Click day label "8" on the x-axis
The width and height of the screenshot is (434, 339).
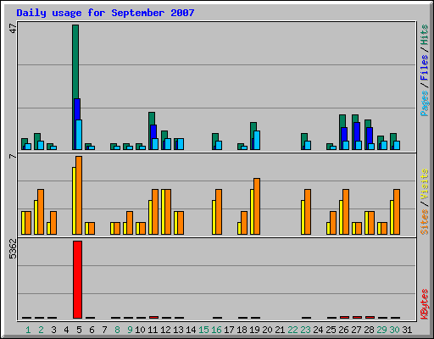[x=117, y=330]
